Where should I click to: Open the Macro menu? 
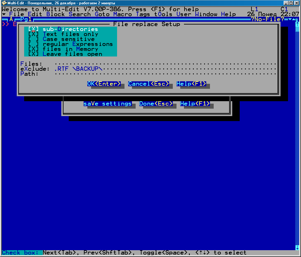122,14
